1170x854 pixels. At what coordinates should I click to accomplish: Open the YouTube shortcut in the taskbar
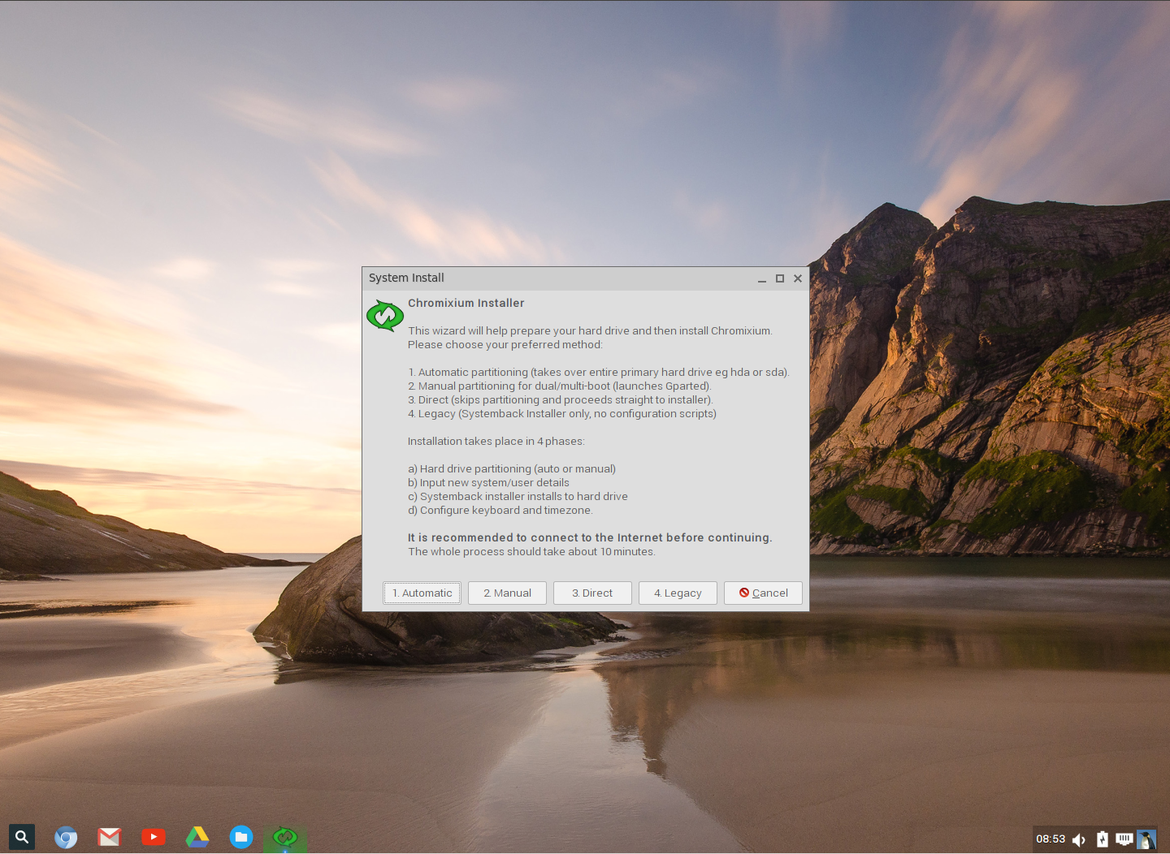tap(154, 837)
